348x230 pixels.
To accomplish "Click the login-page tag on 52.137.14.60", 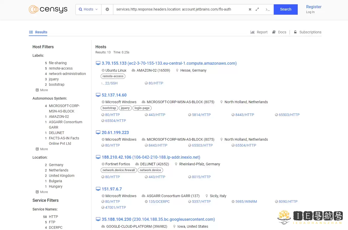I will coord(142,108).
